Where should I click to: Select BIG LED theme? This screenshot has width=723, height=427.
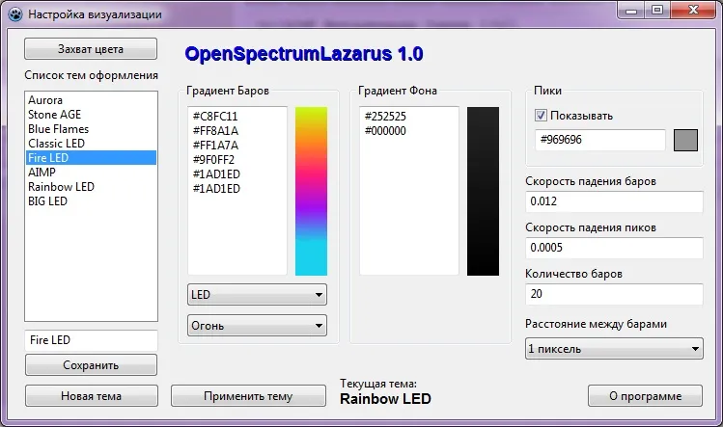coord(91,201)
